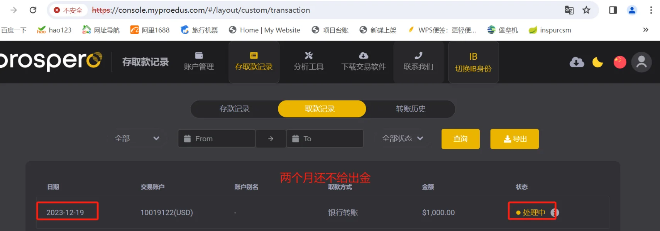Click the 不安全 security warning badge

(x=68, y=10)
